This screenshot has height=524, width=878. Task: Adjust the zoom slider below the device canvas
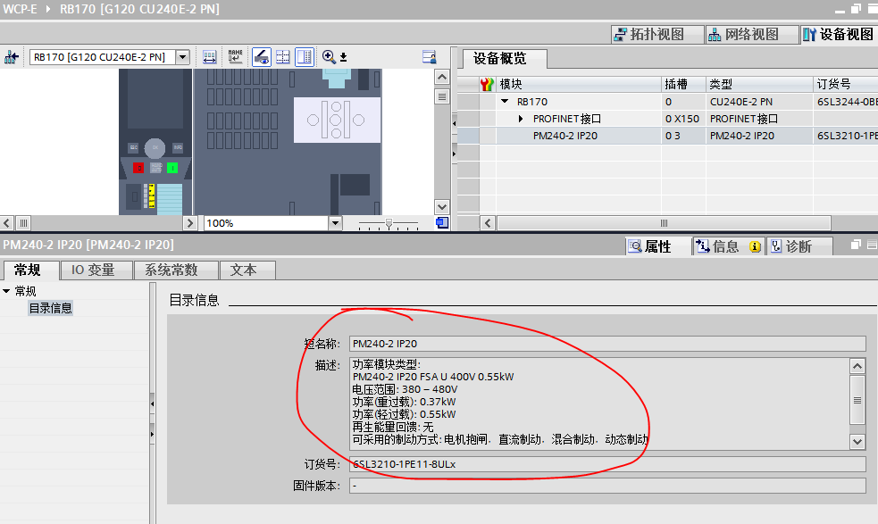pyautogui.click(x=388, y=223)
